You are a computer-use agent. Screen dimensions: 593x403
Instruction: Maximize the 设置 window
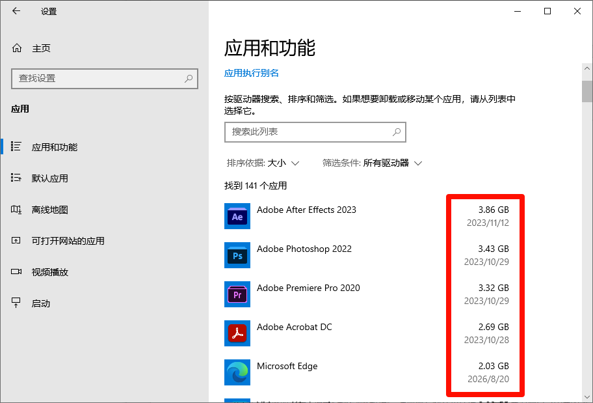[547, 11]
